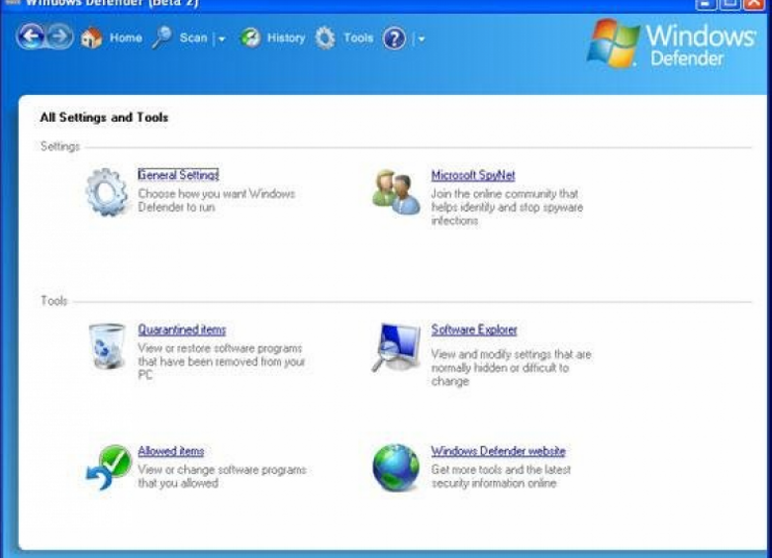Click the History clock icon
The height and width of the screenshot is (558, 772).
click(x=250, y=38)
